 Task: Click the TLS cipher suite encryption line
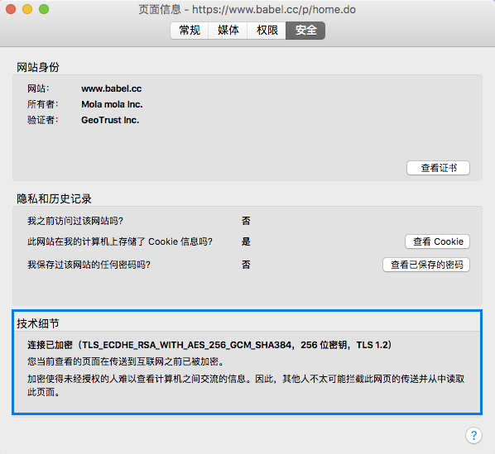(209, 345)
